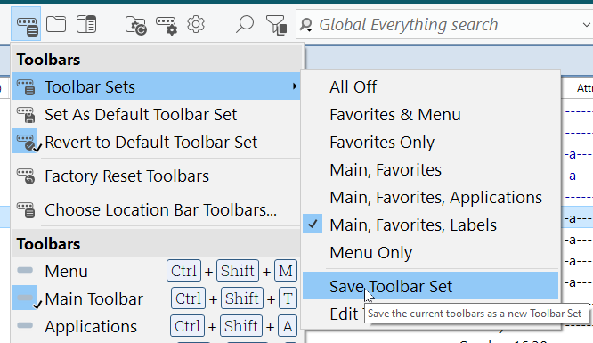Toggle the Applications toolbar

[x=156, y=326]
